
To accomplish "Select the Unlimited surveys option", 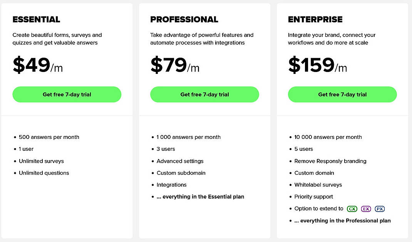I will (41, 161).
